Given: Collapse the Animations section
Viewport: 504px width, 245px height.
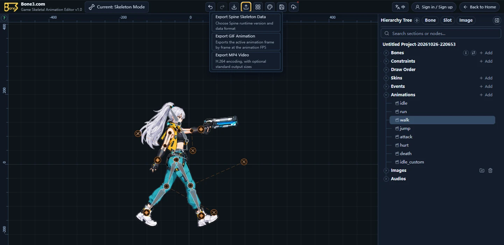Looking at the screenshot, I should coord(386,95).
